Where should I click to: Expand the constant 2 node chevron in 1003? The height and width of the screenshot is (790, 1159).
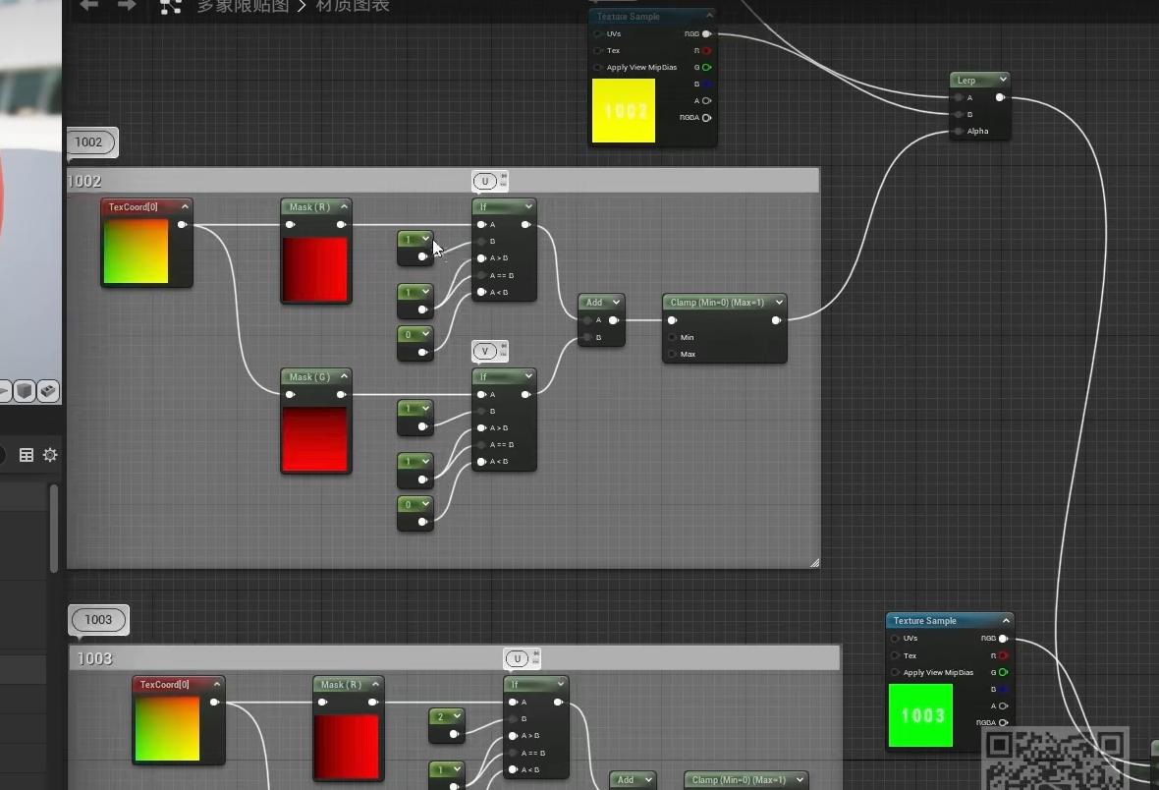pyautogui.click(x=457, y=716)
